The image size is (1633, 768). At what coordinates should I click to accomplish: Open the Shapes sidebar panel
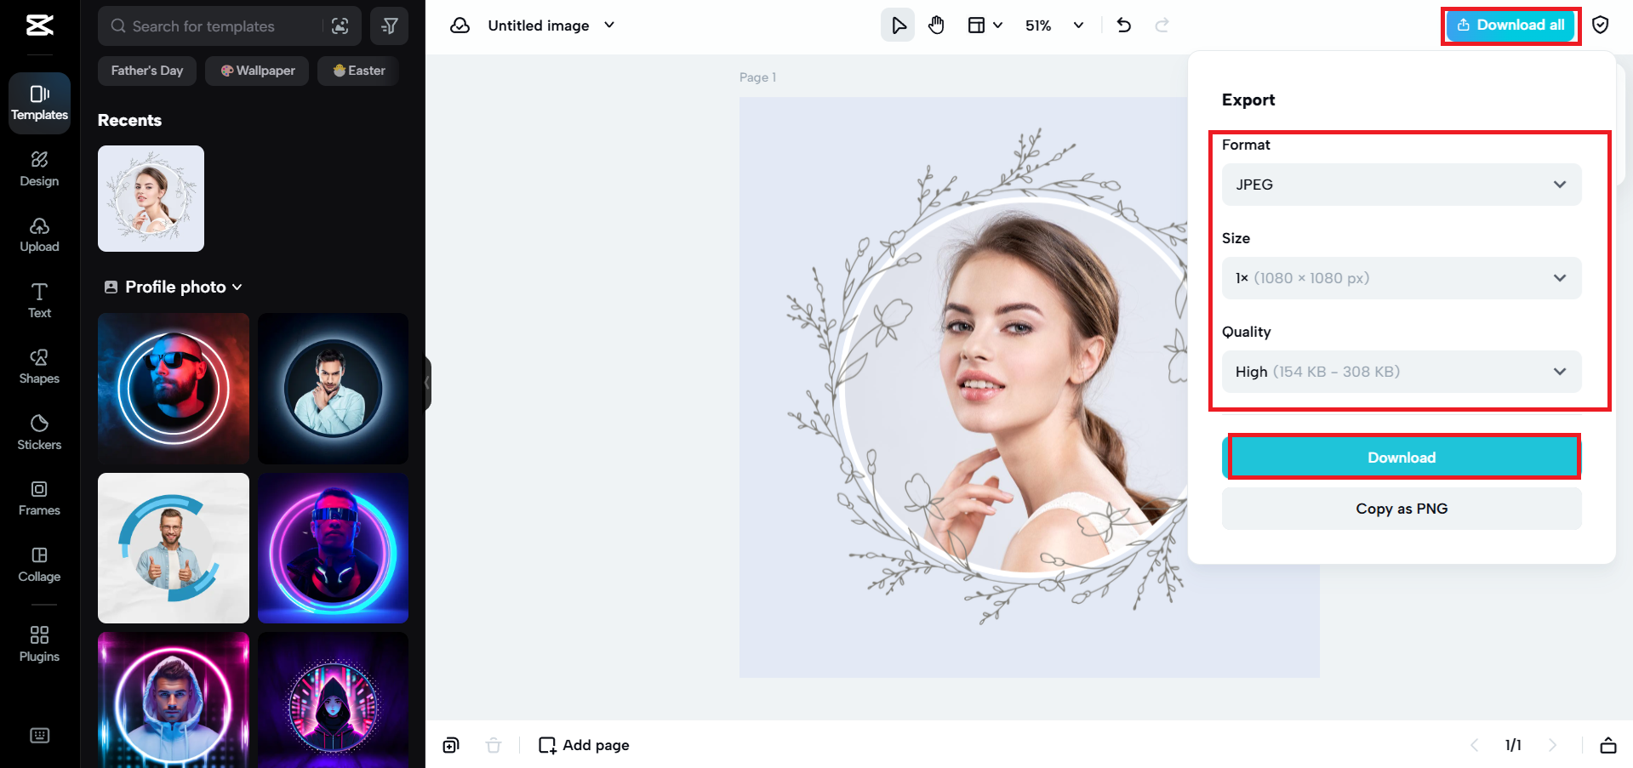(x=39, y=367)
